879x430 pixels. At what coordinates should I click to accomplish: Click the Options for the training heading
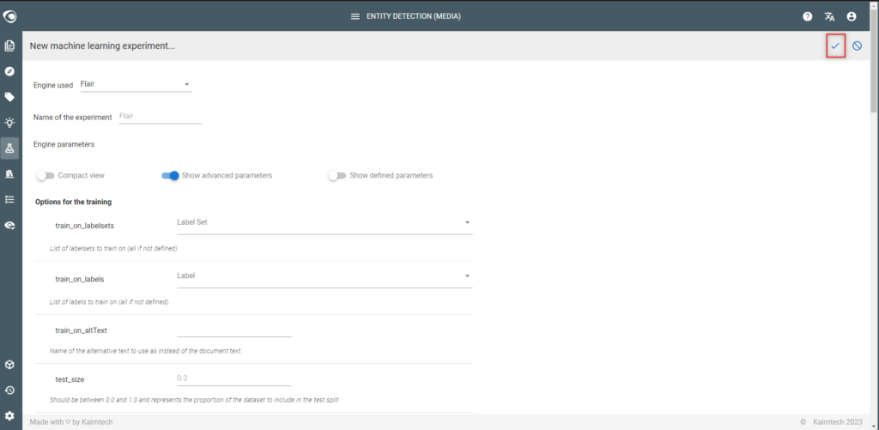tap(73, 202)
